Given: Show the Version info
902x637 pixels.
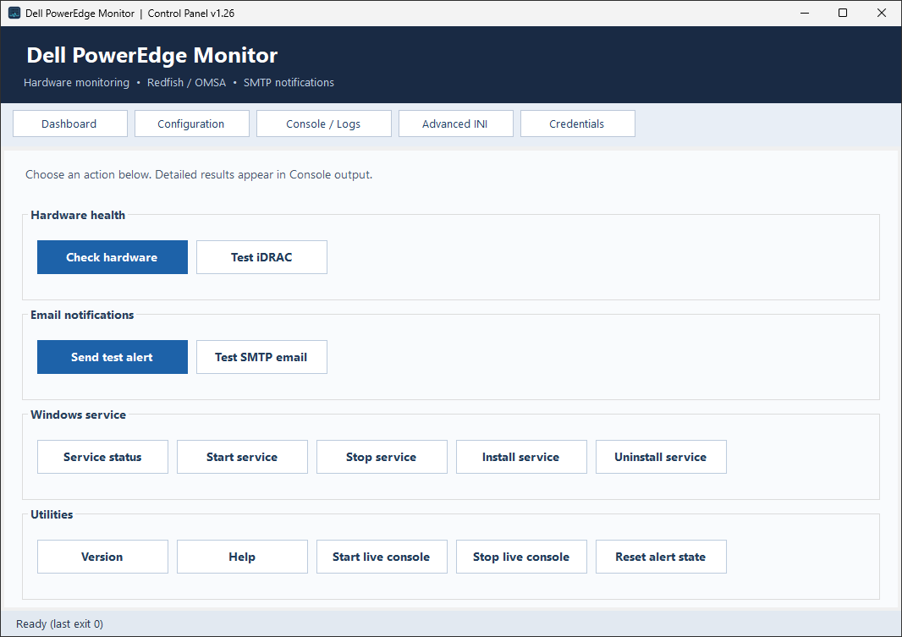Looking at the screenshot, I should [x=102, y=557].
